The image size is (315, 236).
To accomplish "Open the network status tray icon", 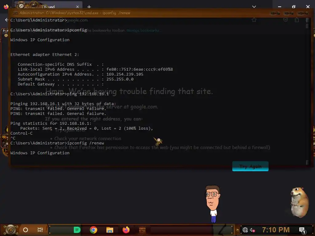I will pos(245,230).
